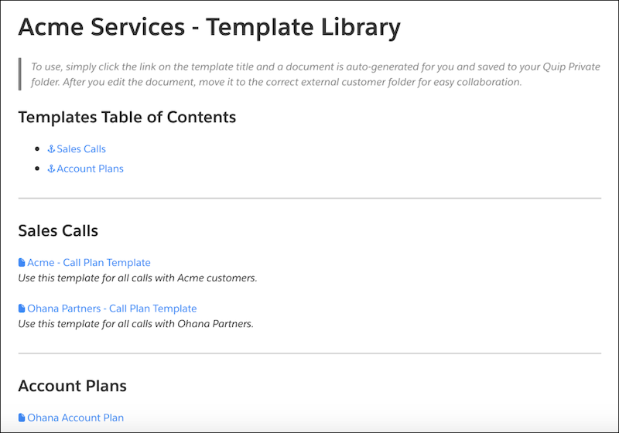Click the Templates Table of Contents heading
The height and width of the screenshot is (433, 619).
click(x=127, y=117)
